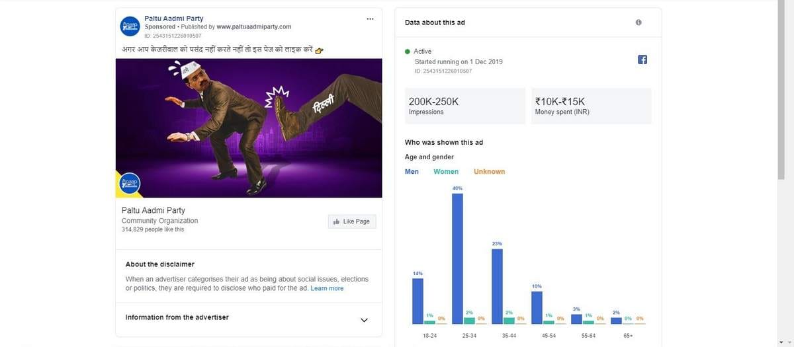Open www.paltuaadmiparty.com publisher link

coord(254,27)
